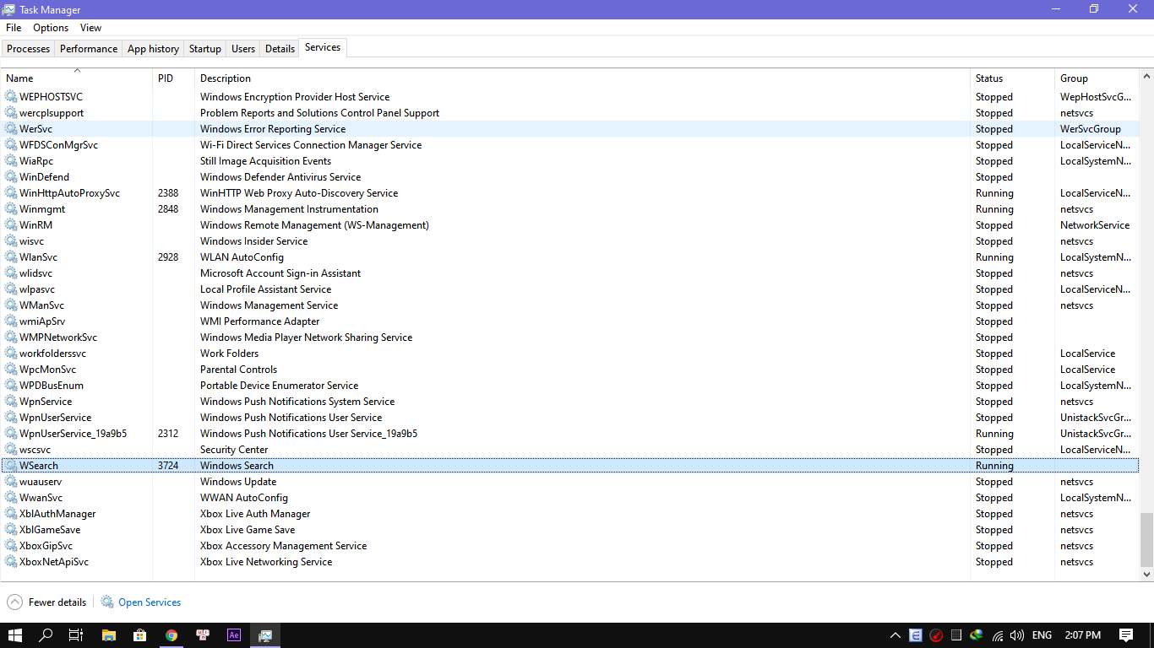Open Microsoft Store from taskbar

click(140, 635)
